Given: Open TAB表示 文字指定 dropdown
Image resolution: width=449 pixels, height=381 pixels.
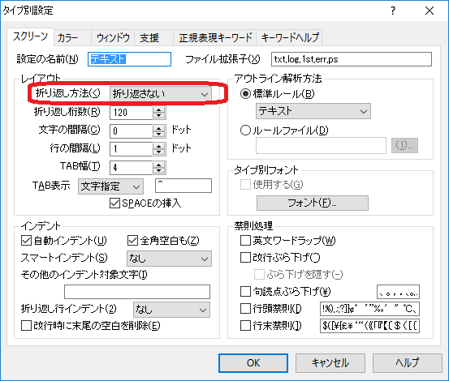Looking at the screenshot, I should pyautogui.click(x=110, y=186).
